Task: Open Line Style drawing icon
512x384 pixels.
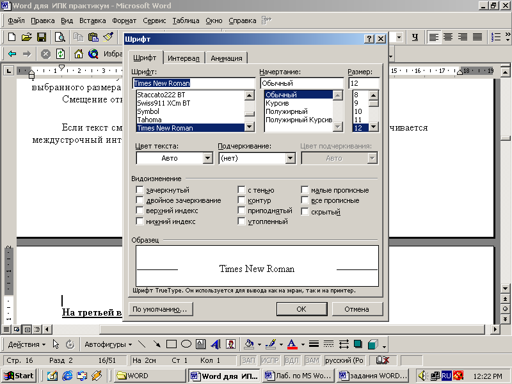Action: click(314, 344)
